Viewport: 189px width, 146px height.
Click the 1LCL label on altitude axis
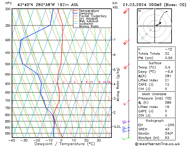click(117, 126)
